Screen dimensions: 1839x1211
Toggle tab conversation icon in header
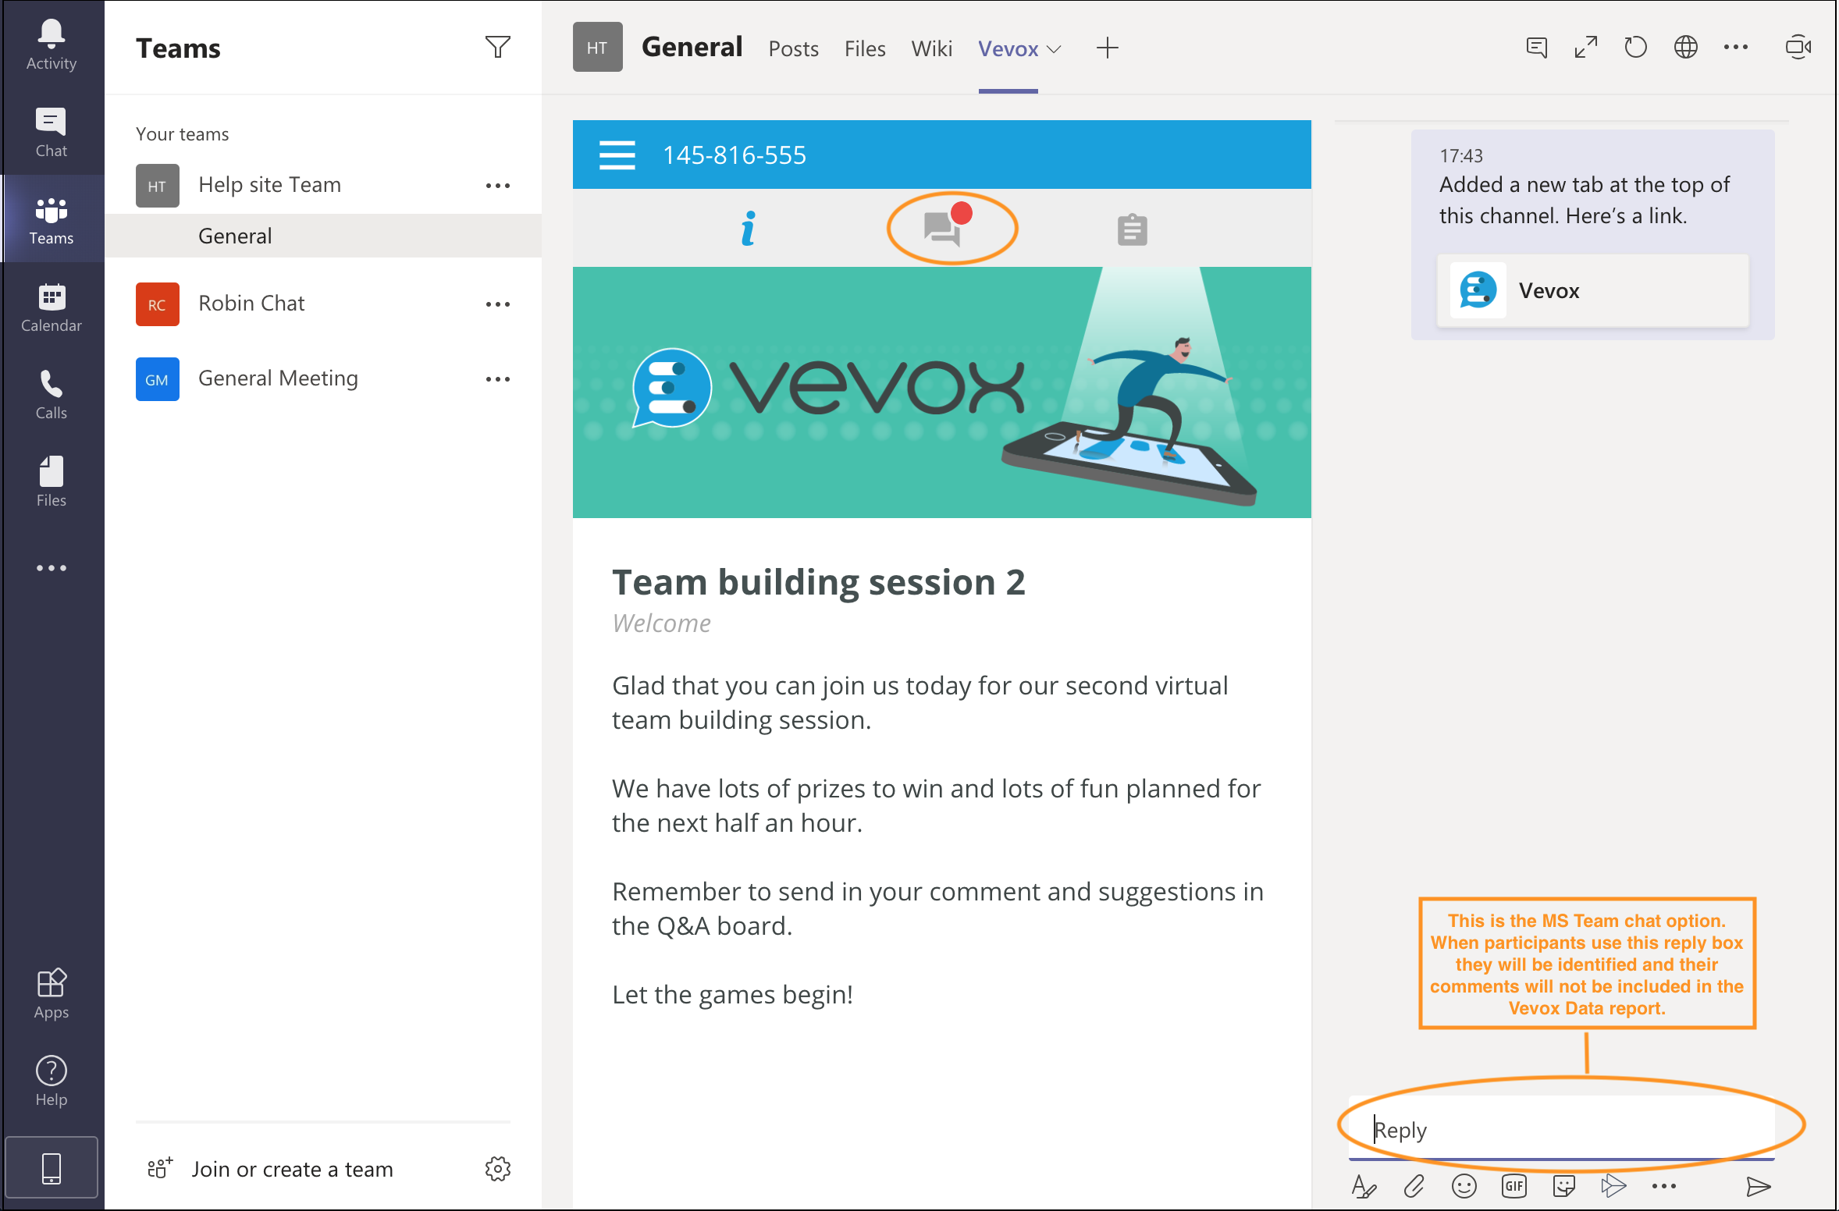coord(1536,48)
